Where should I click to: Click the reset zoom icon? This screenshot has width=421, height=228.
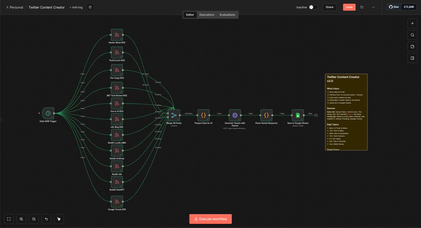pyautogui.click(x=46, y=219)
